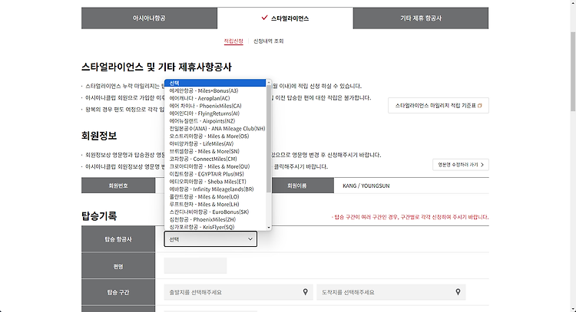Choose EuroBonus(SK) option

215,212
